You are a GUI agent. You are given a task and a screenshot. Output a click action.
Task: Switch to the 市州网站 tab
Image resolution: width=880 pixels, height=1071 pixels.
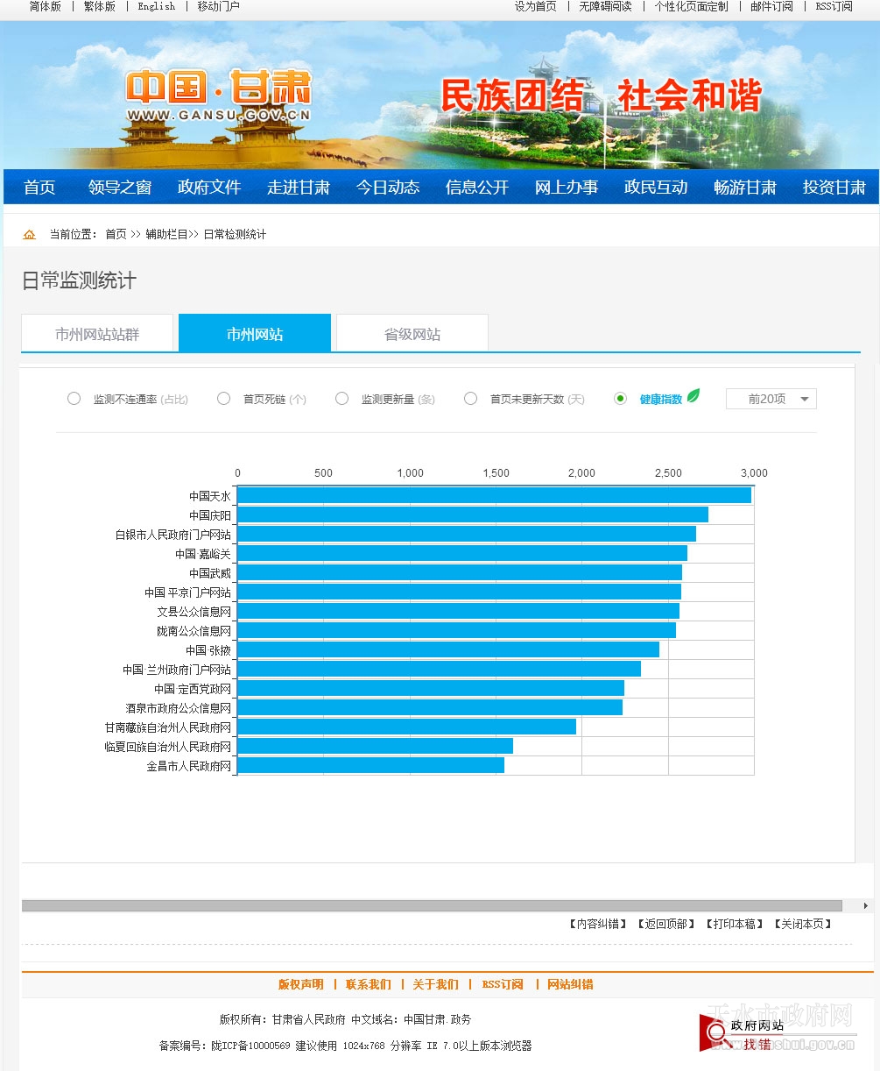pos(255,334)
